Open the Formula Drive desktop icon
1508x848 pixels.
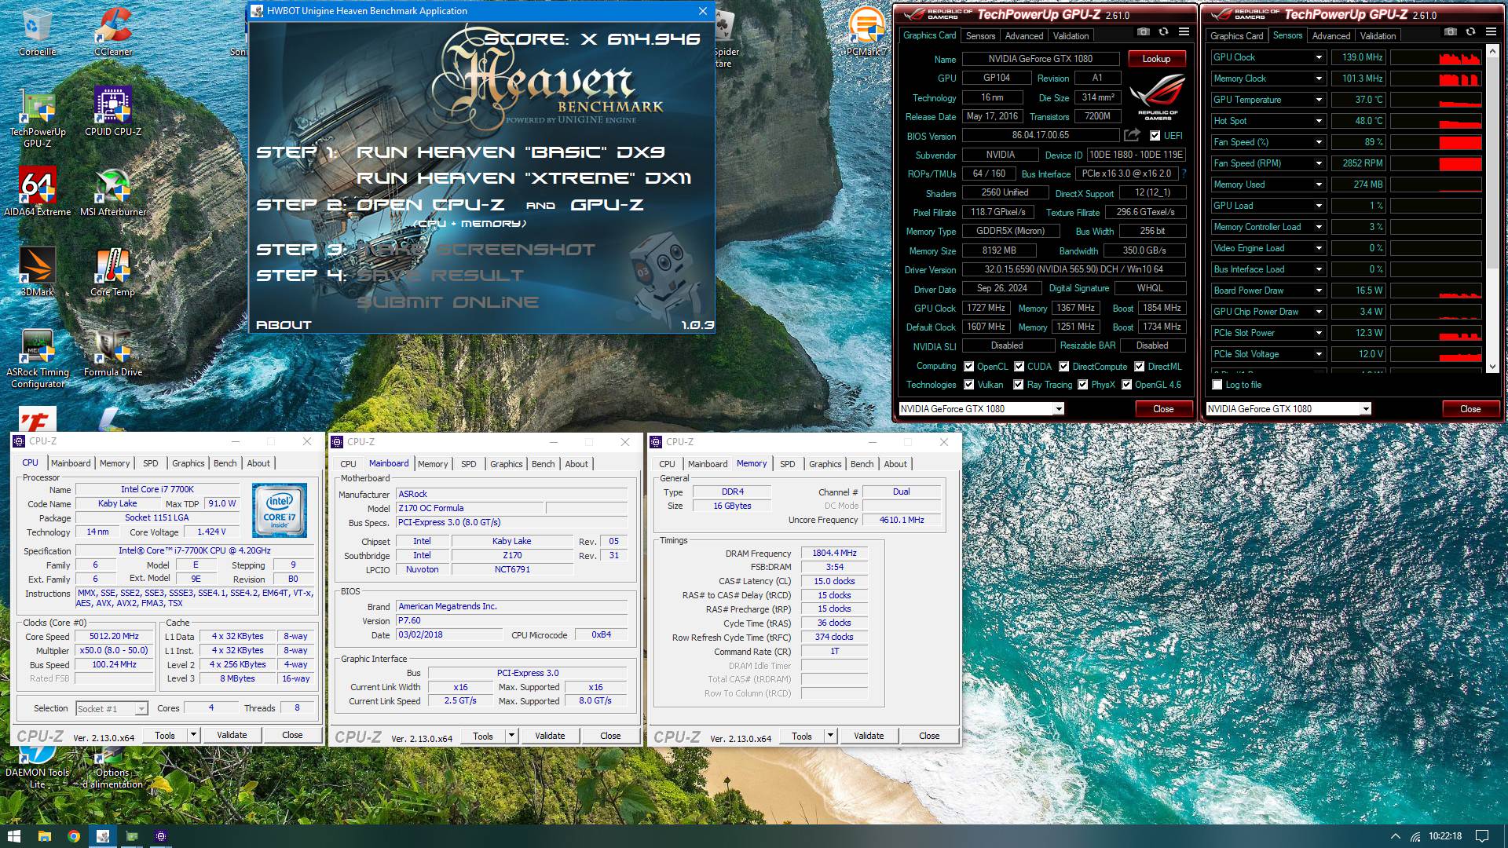113,352
